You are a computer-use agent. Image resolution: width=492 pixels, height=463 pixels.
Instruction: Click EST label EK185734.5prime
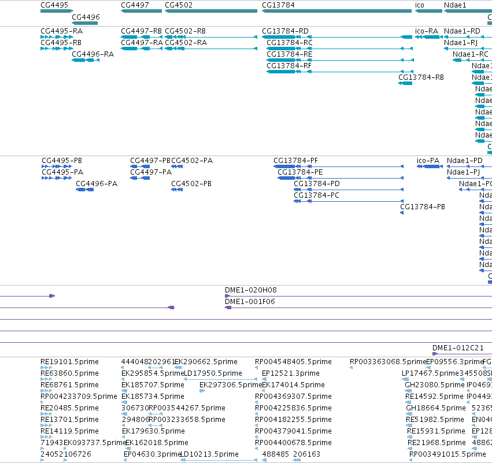[153, 396]
